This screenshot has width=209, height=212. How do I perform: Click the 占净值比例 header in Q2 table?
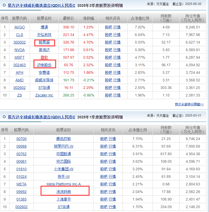click(140, 19)
